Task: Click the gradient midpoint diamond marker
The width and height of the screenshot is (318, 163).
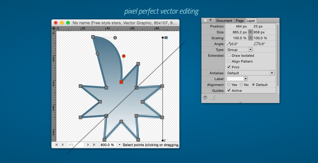Action: (x=161, y=89)
